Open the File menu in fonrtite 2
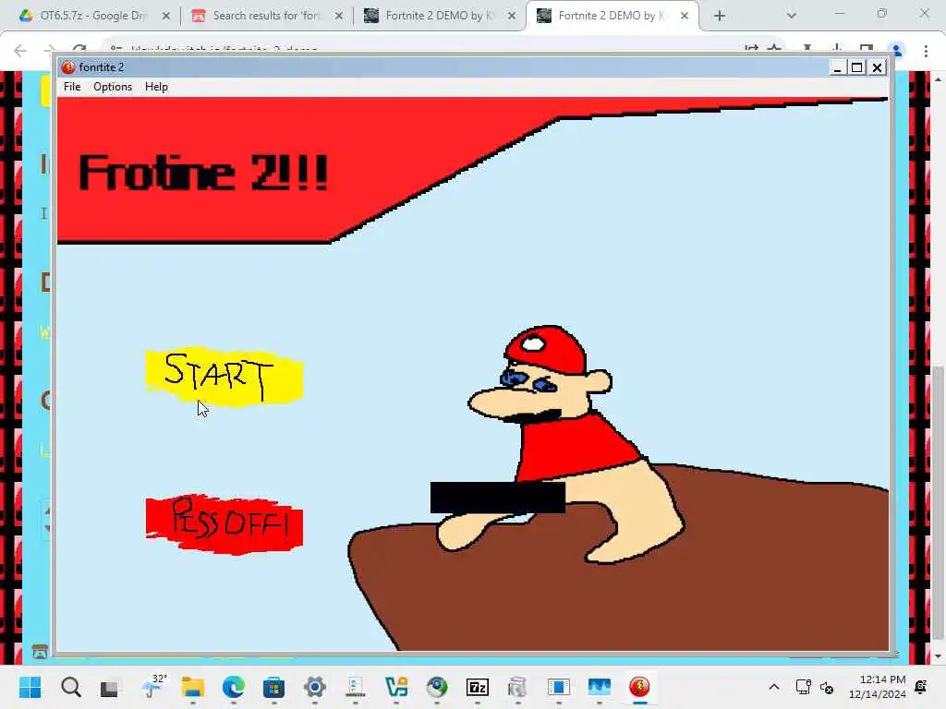The image size is (946, 709). (72, 87)
